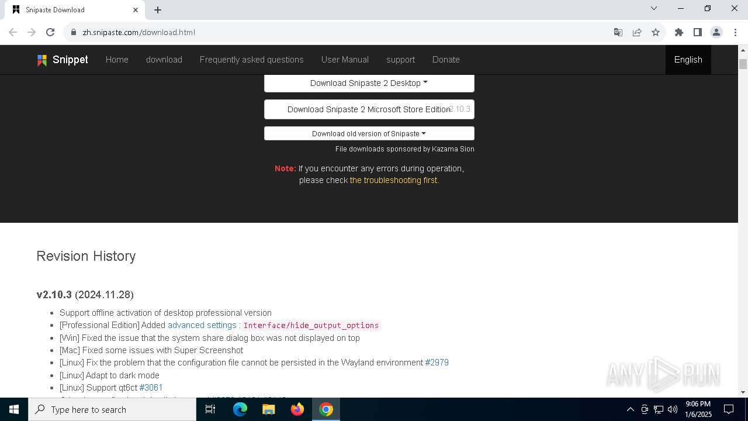Expand Download old version of Snipaste
Screen dimensions: 748x421
tap(369, 133)
